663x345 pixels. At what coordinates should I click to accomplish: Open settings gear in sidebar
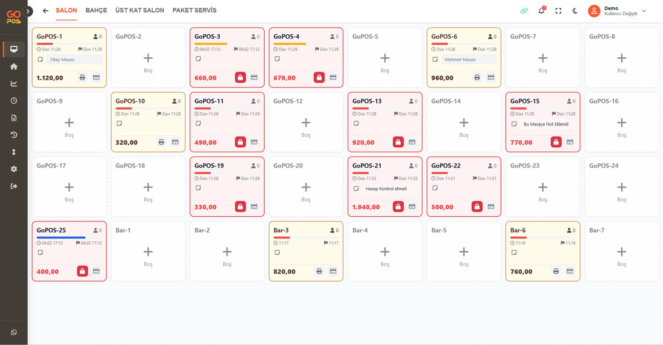(14, 169)
